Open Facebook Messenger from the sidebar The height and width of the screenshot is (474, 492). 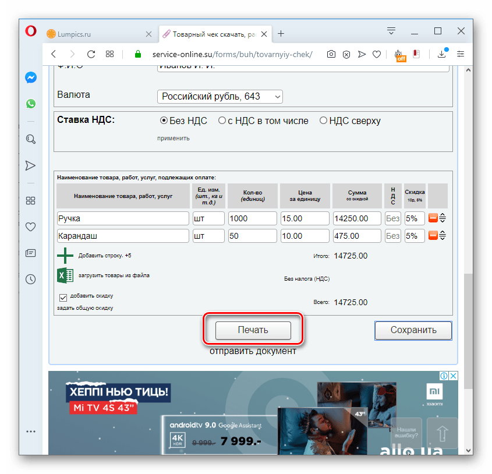pyautogui.click(x=30, y=77)
